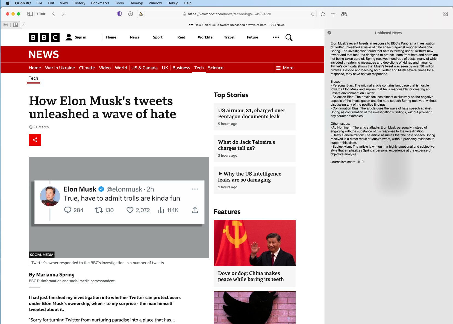Close the Unbiased News panel
The width and height of the screenshot is (453, 324).
pos(329,33)
